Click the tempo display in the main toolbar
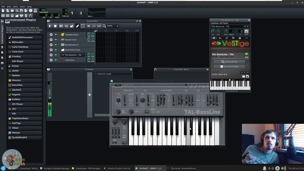This screenshot has width=304, height=171. click(x=43, y=10)
